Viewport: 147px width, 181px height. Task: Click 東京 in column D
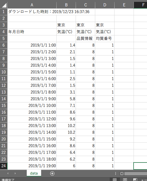pyautogui.click(x=105, y=25)
